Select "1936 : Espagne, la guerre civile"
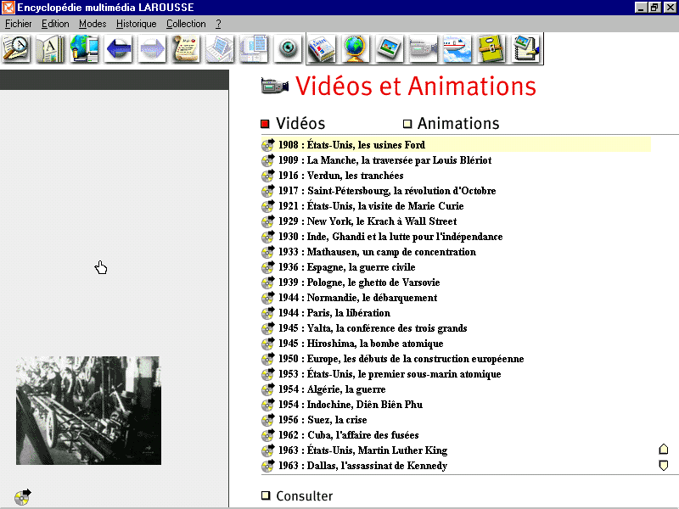 (x=339, y=267)
